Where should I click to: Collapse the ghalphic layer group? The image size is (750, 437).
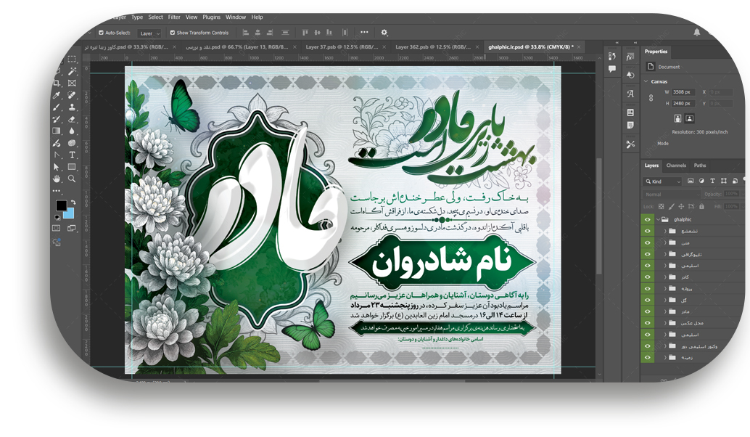point(658,219)
